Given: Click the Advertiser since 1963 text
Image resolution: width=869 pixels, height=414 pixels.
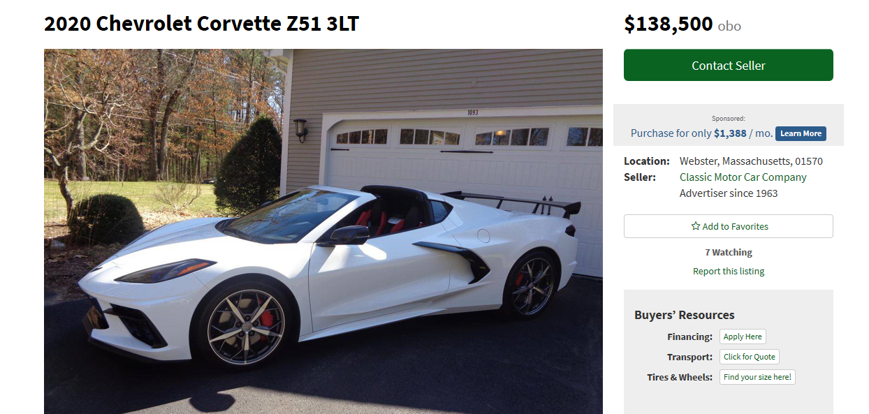Looking at the screenshot, I should tap(729, 193).
